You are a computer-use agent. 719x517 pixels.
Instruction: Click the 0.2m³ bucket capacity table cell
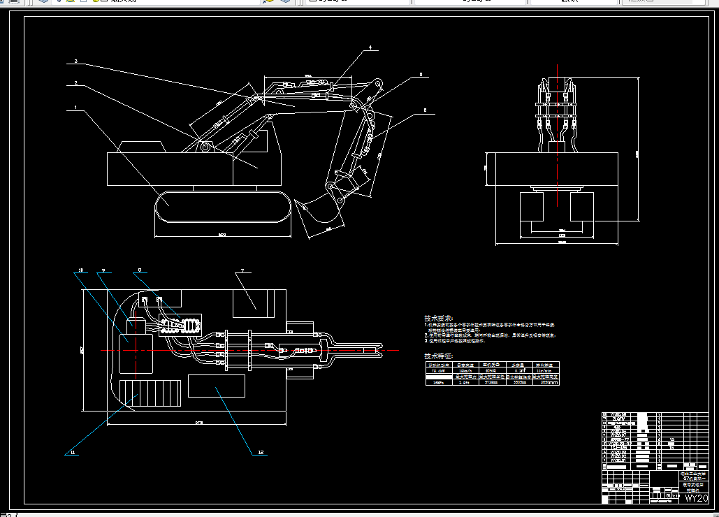coord(520,370)
